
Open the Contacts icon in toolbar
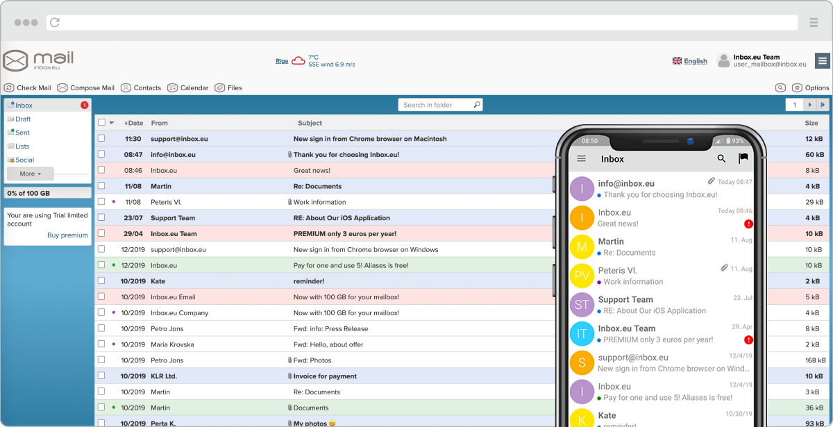coord(126,88)
